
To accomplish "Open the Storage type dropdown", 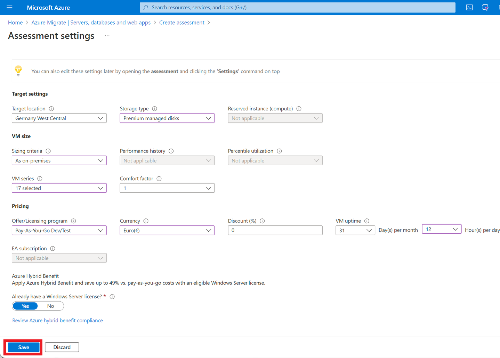I will point(167,118).
